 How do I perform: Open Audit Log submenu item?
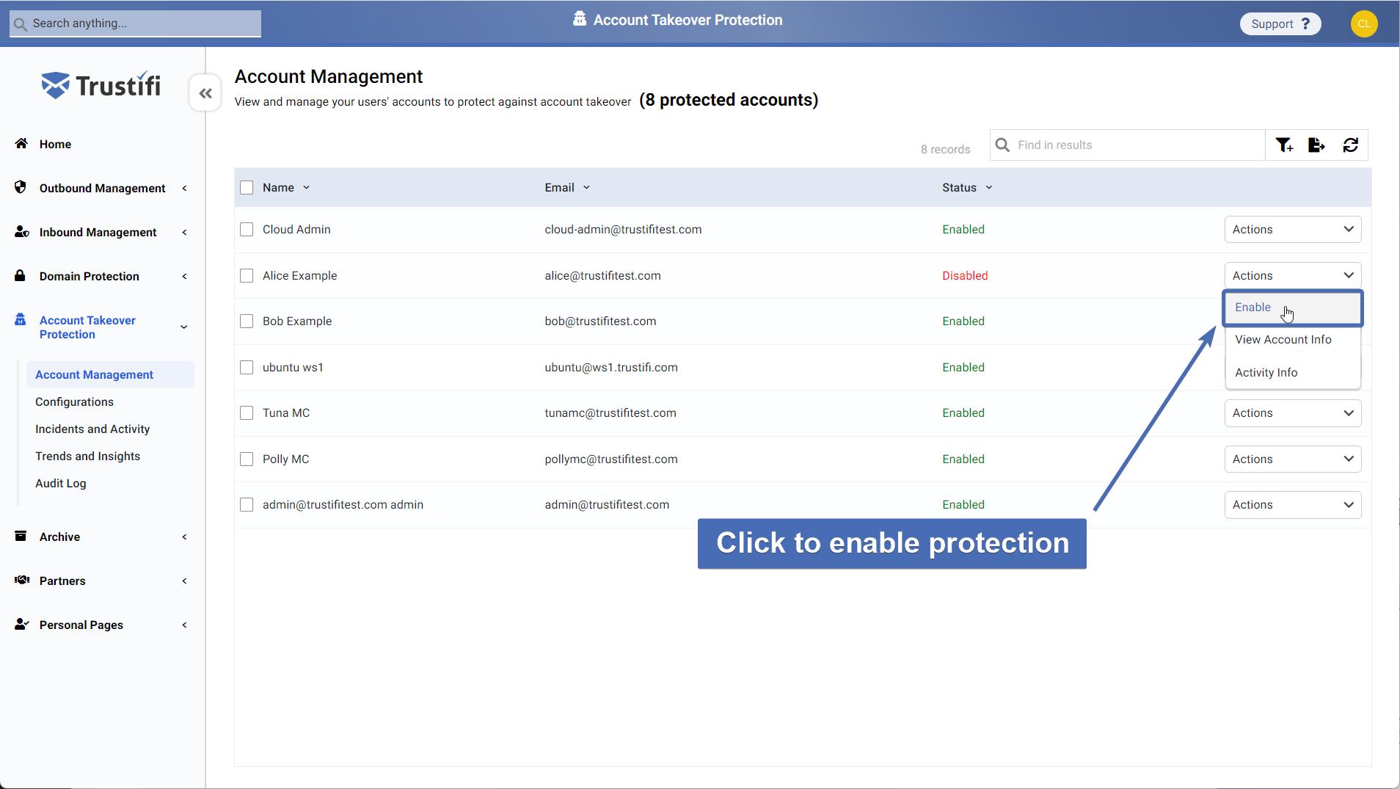click(61, 483)
